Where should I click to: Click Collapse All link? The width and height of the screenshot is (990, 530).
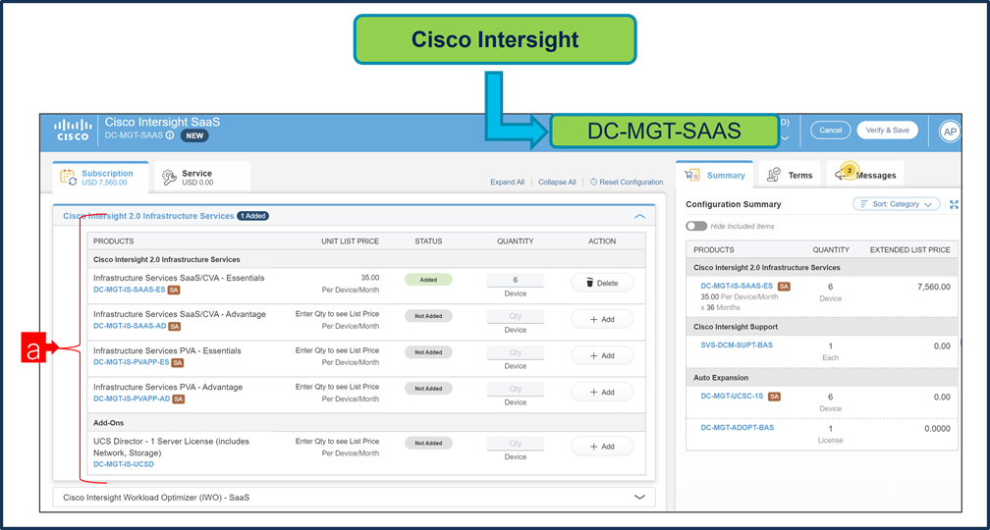[x=557, y=182]
